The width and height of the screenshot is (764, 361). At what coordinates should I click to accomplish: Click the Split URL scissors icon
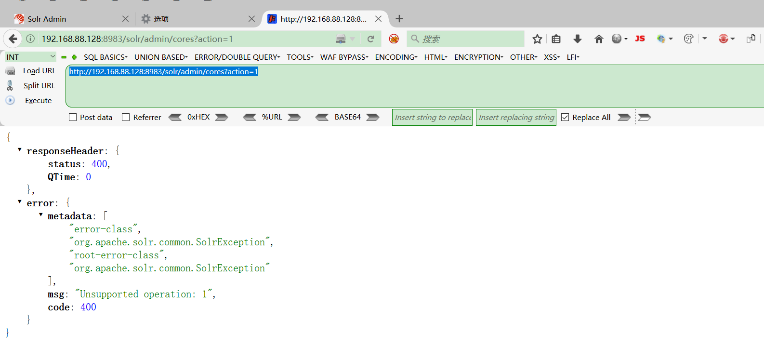click(10, 85)
